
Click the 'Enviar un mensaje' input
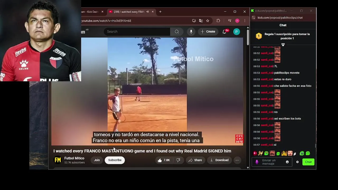tap(272, 162)
